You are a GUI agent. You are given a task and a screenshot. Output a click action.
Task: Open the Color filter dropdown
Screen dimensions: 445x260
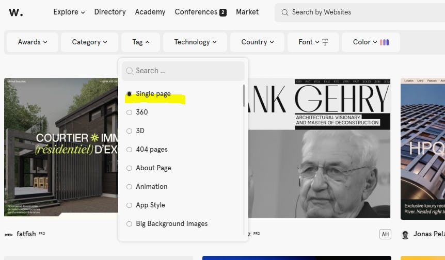click(371, 42)
